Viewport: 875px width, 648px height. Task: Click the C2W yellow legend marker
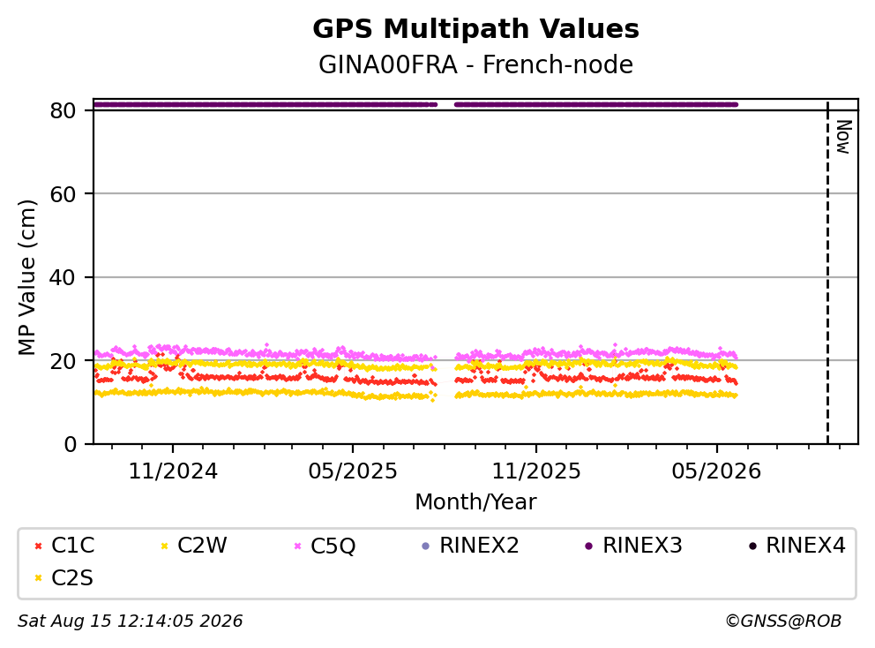164,546
